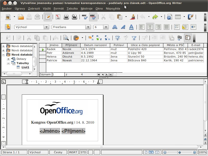Viewport: 208px width, 156px height.
Task: Open the New document type dropdown arrow
Action: pos(14,17)
